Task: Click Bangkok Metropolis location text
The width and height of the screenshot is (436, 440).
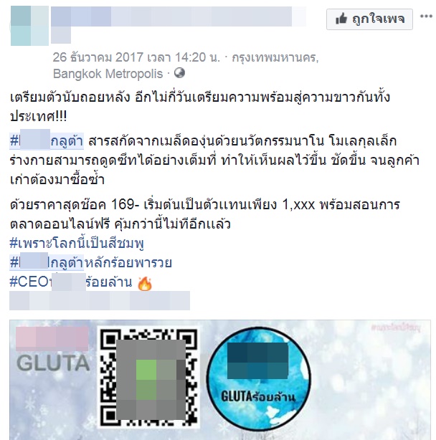Action: 108,74
